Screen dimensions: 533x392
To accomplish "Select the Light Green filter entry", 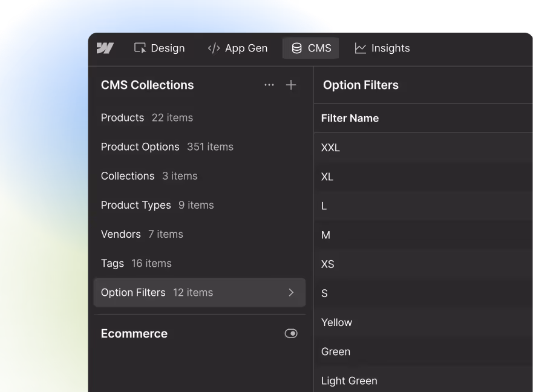I will click(x=349, y=381).
